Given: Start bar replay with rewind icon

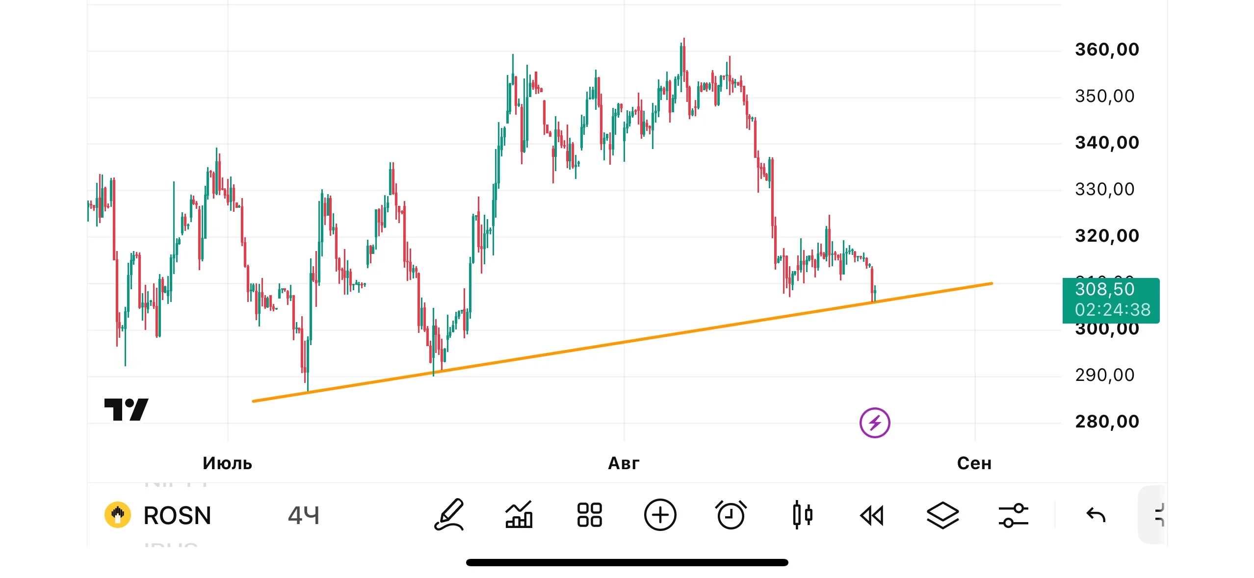Looking at the screenshot, I should pyautogui.click(x=872, y=516).
